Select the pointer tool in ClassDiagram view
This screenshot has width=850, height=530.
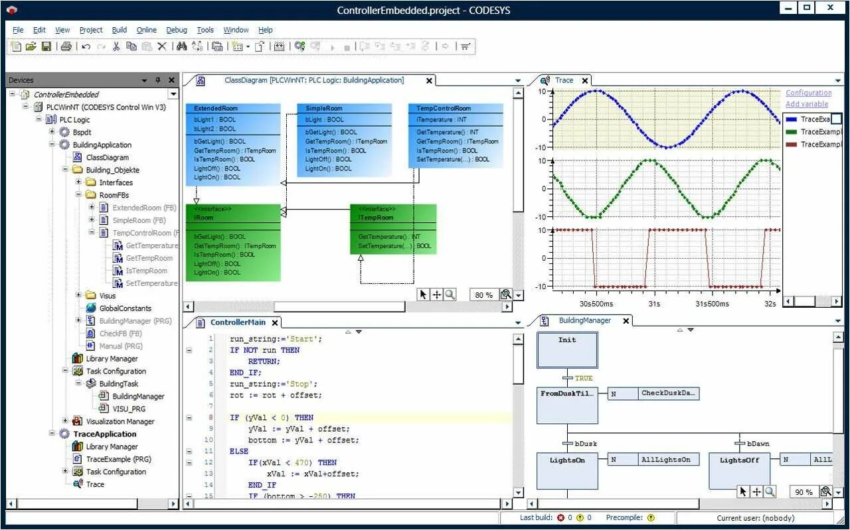click(423, 295)
